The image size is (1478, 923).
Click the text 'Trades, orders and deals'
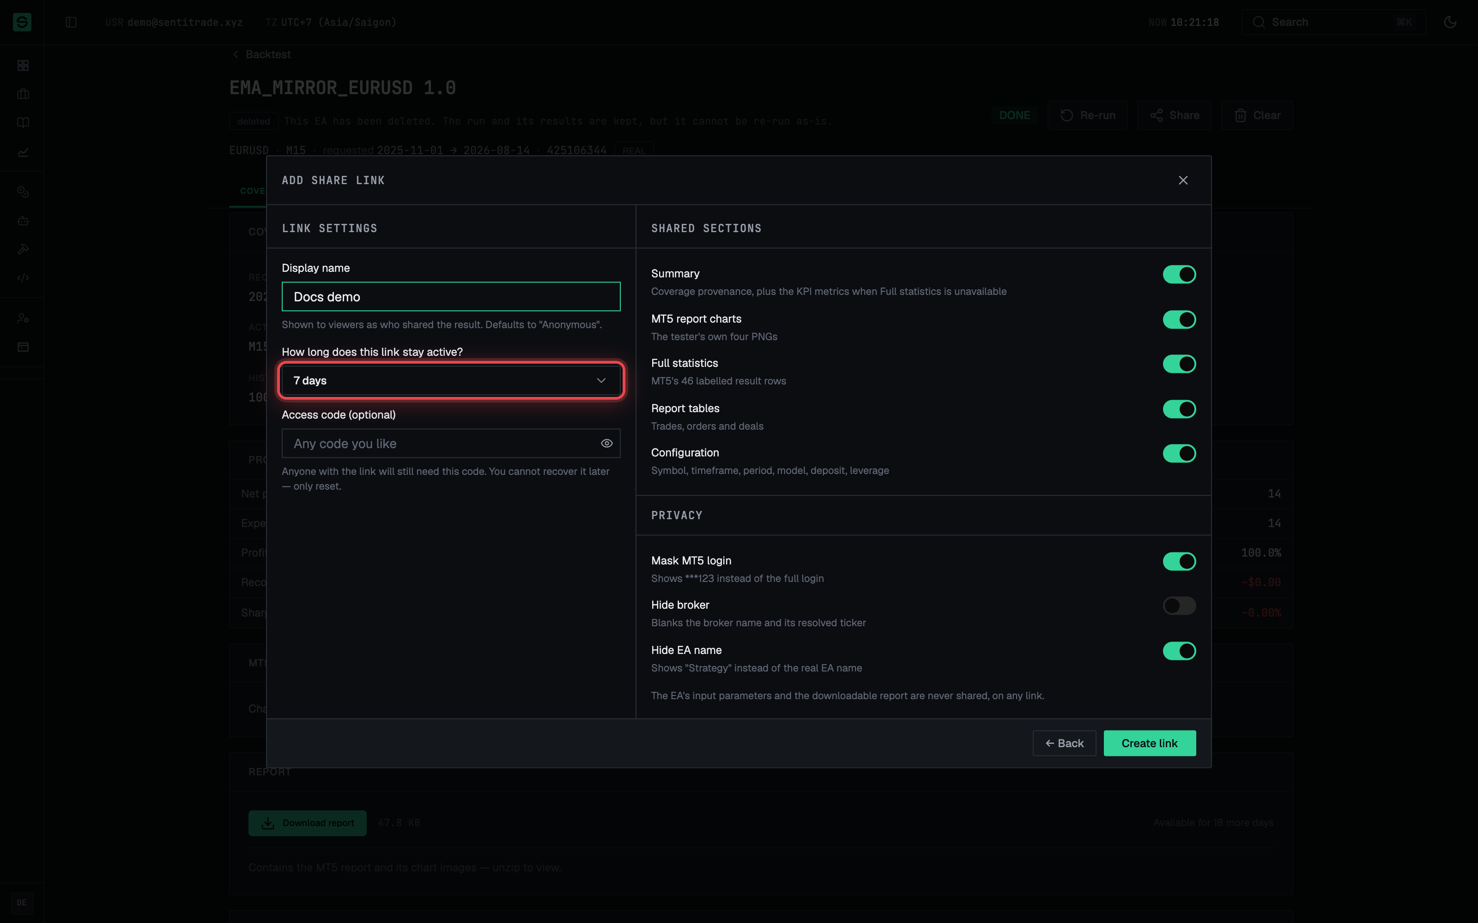[x=707, y=426]
